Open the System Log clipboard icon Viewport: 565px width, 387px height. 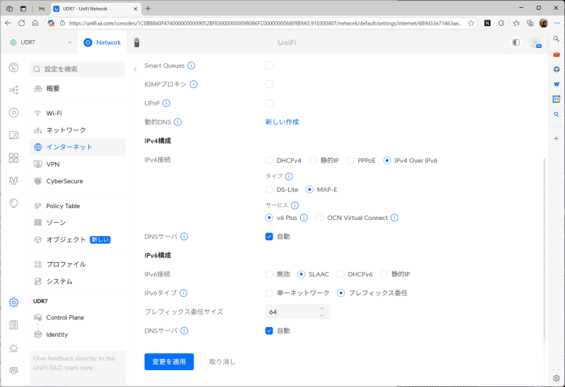tap(13, 325)
